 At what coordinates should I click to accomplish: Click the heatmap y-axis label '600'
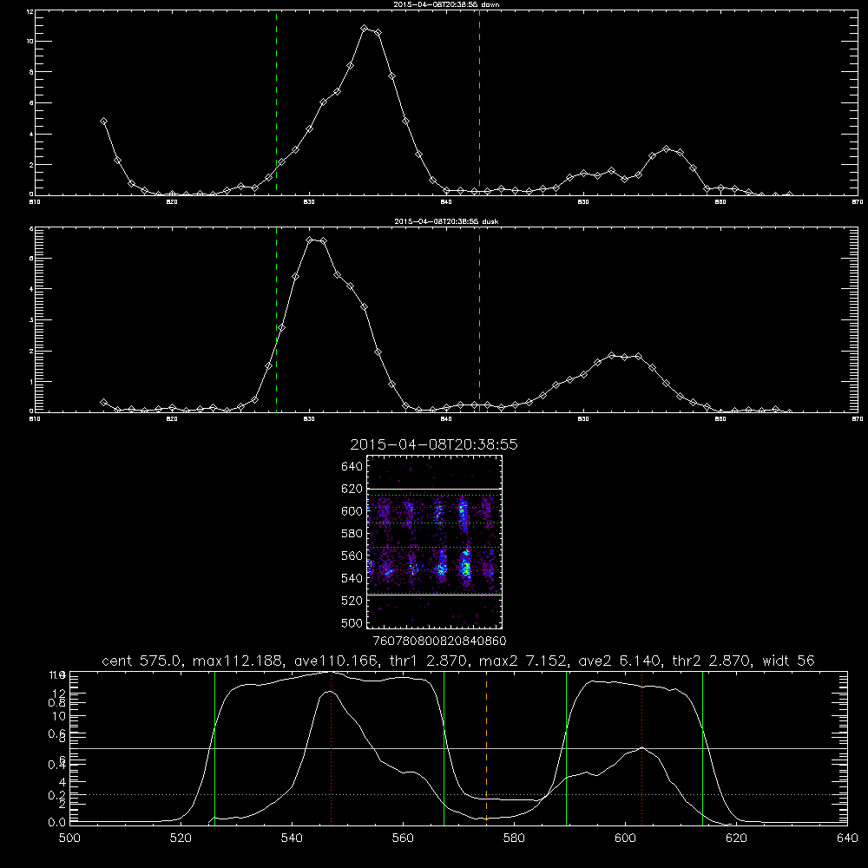[x=352, y=511]
